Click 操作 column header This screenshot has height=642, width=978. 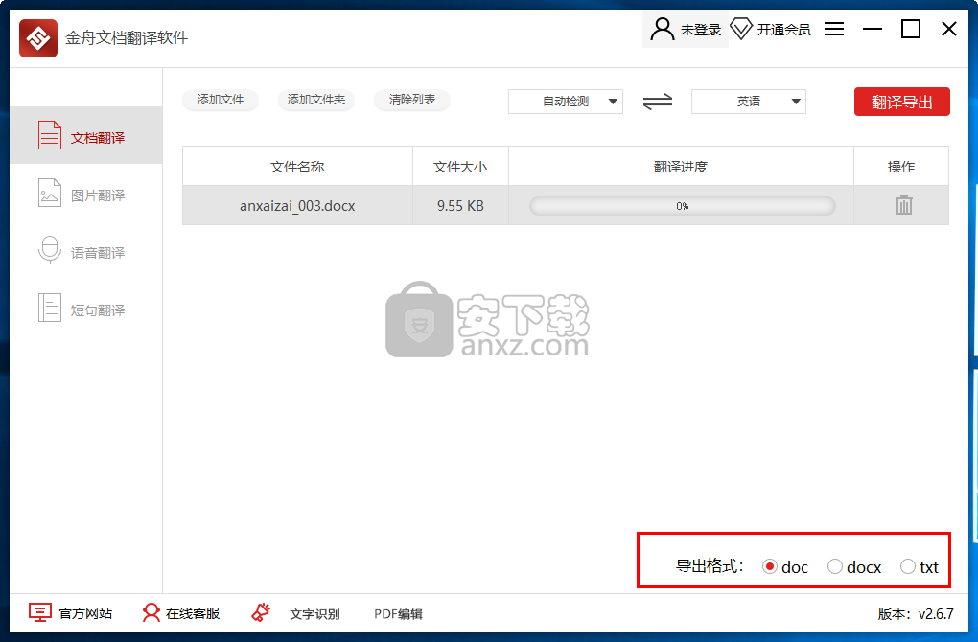[x=901, y=167]
